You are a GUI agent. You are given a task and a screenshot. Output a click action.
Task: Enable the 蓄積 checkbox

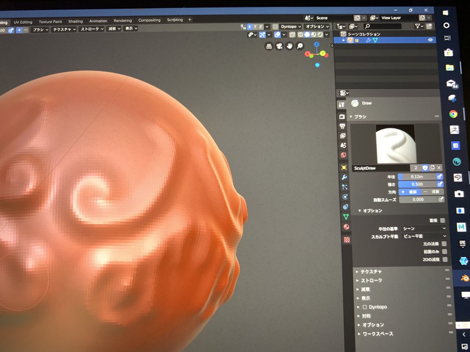443,221
